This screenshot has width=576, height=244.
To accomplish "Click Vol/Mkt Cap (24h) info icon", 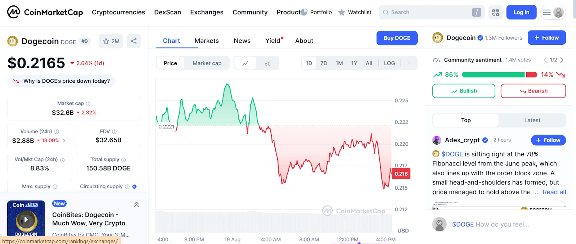I will tap(62, 160).
